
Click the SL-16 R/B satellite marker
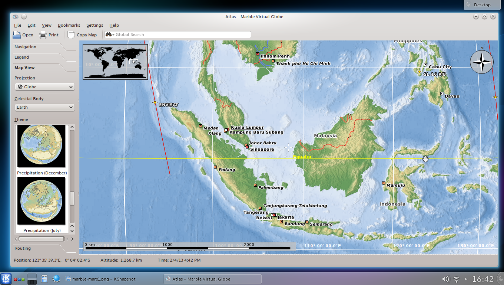click(x=419, y=72)
